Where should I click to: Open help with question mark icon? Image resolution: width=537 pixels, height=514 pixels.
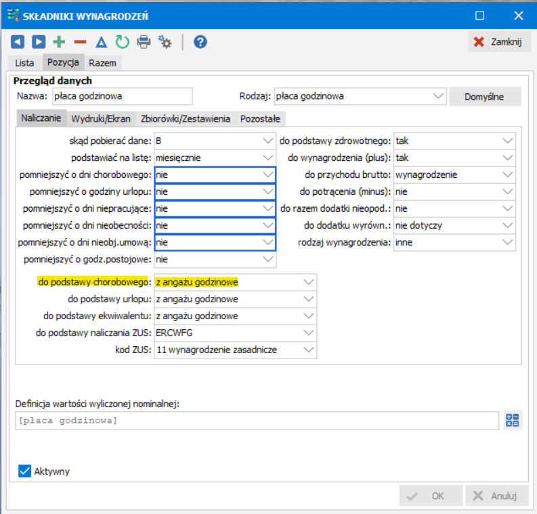point(200,42)
